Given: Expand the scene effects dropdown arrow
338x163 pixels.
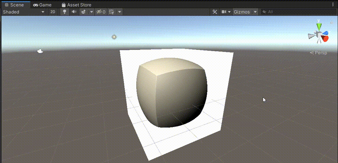Looking at the screenshot, I should 91,12.
